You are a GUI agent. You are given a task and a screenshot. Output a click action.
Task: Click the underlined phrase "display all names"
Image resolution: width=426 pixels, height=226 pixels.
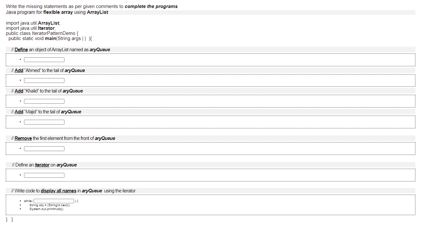[58, 190]
